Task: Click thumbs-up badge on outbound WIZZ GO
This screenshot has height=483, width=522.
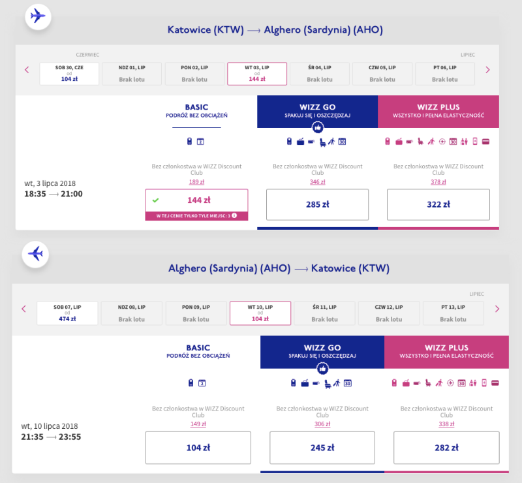Action: pos(317,128)
